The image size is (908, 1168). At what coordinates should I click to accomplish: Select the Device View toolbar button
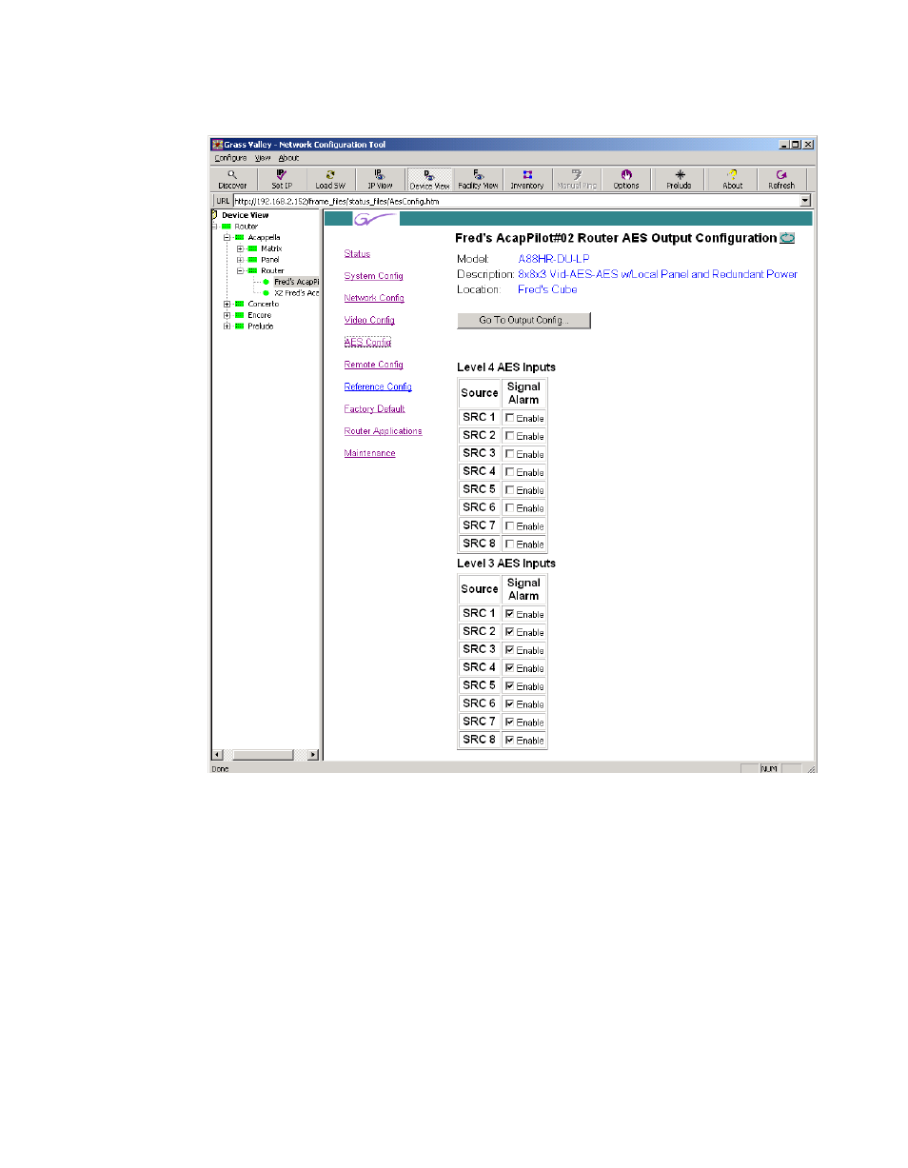429,180
